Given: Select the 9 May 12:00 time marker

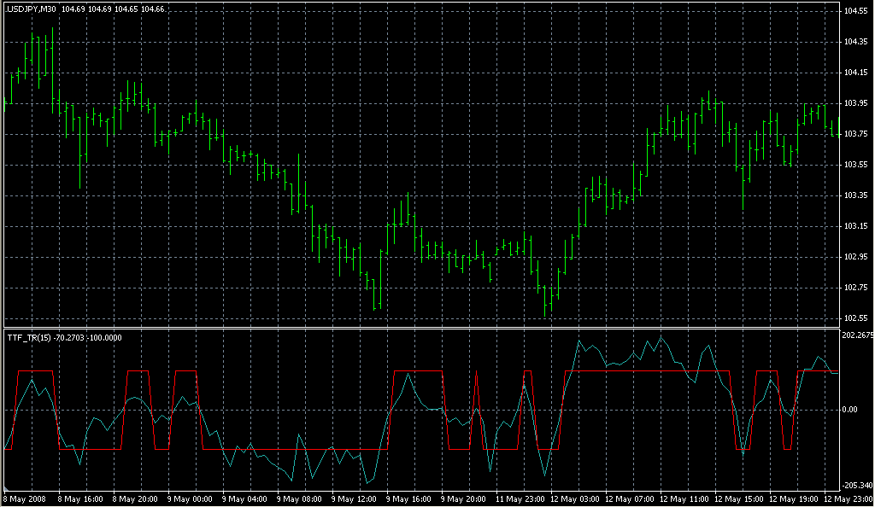Looking at the screenshot, I should click(x=355, y=498).
